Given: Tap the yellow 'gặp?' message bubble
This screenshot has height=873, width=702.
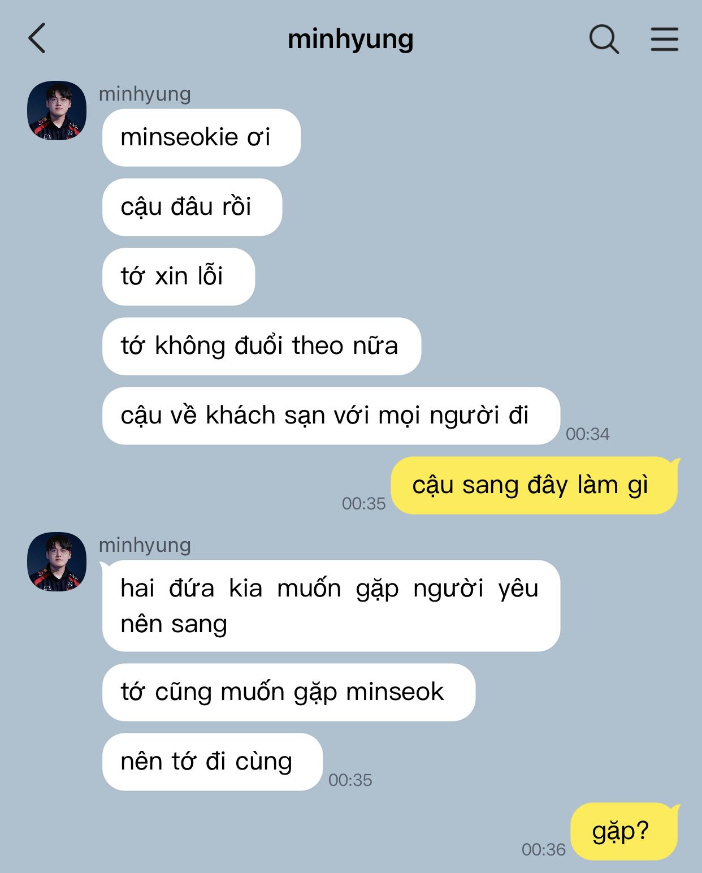Looking at the screenshot, I should (x=625, y=831).
